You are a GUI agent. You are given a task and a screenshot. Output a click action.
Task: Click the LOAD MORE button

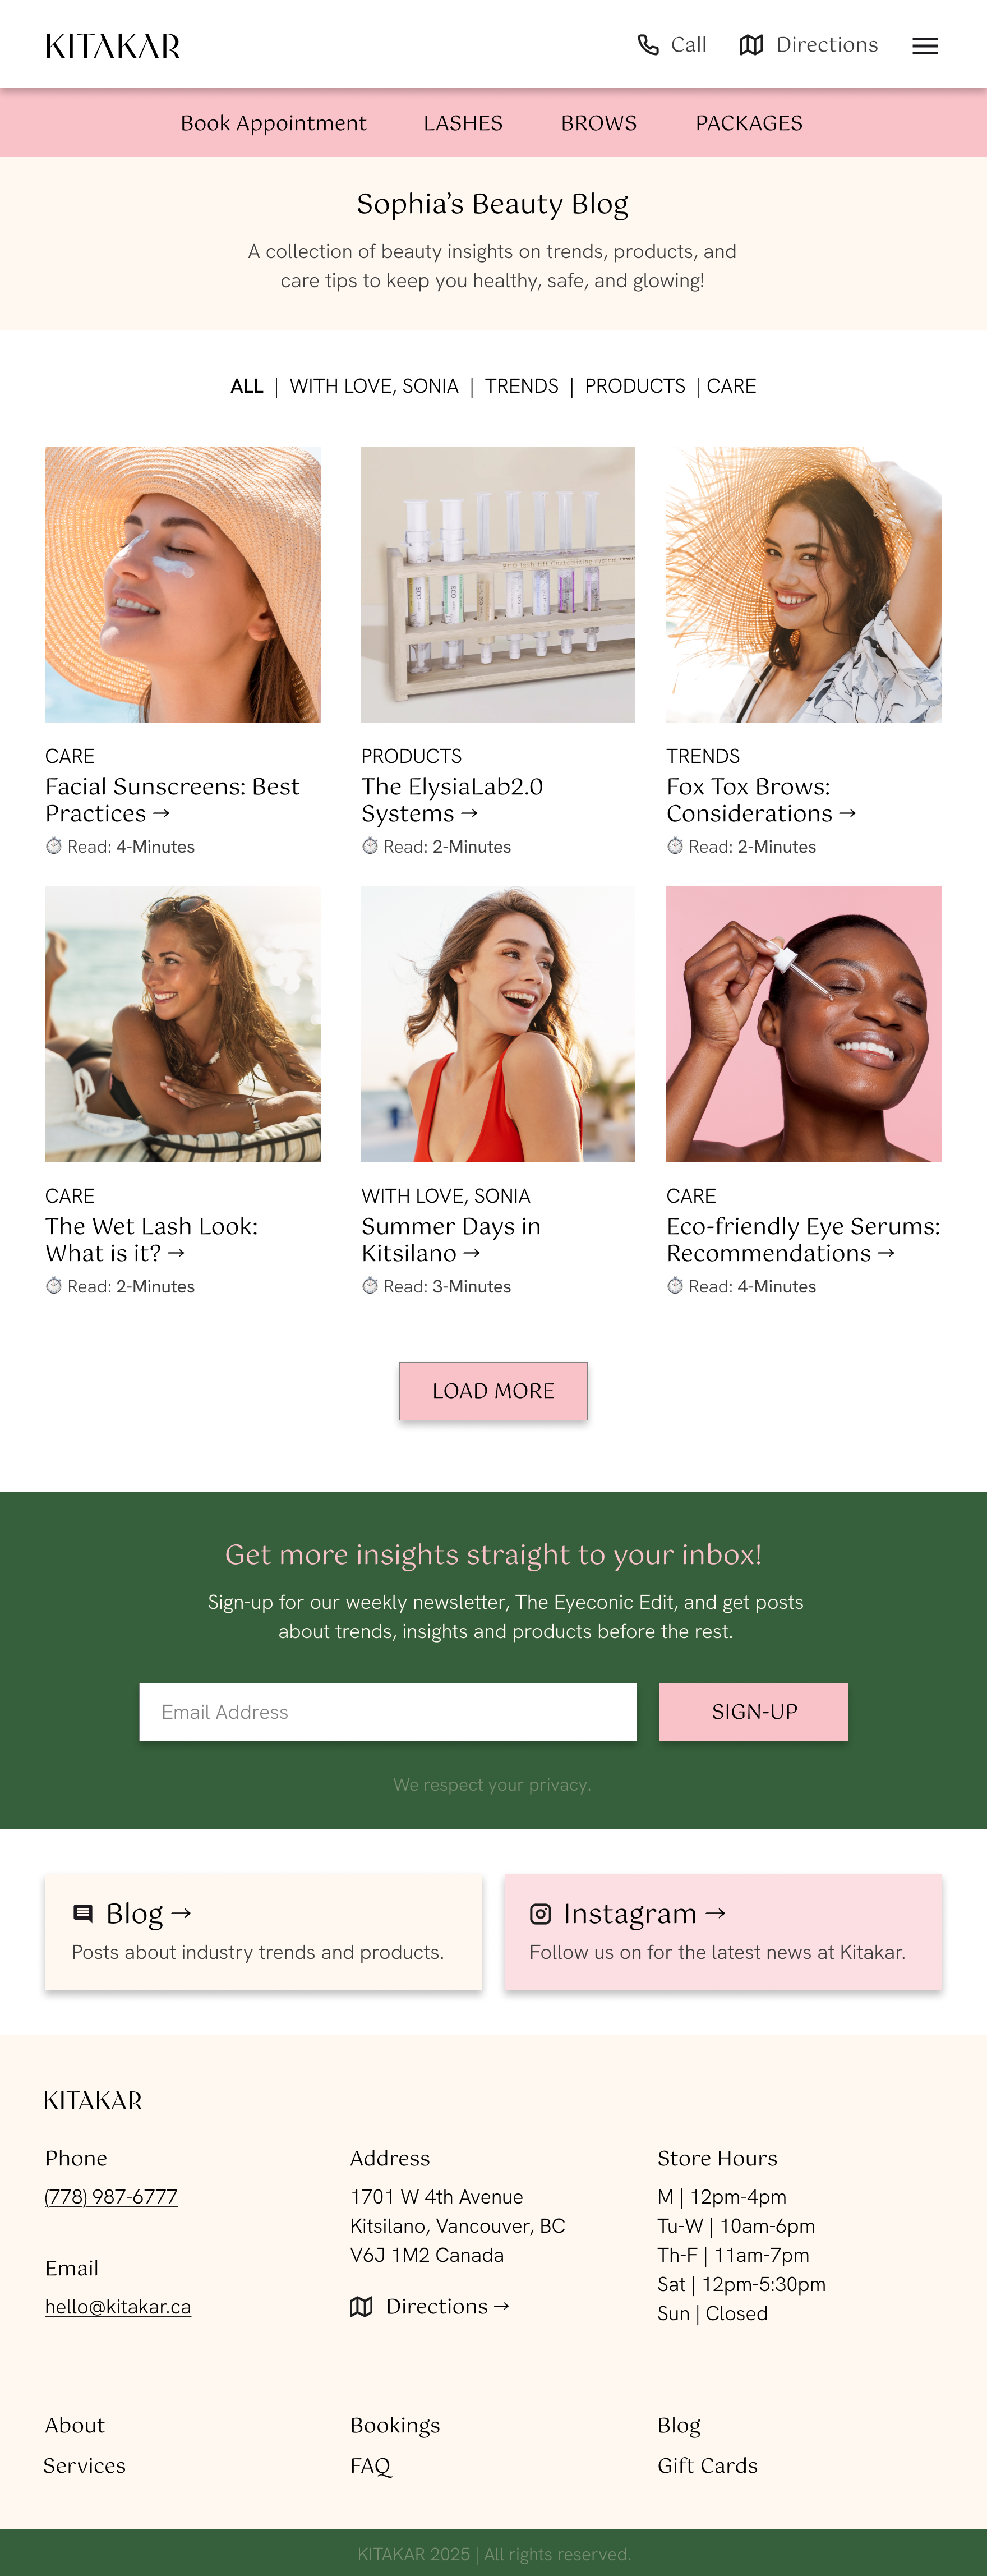(493, 1390)
